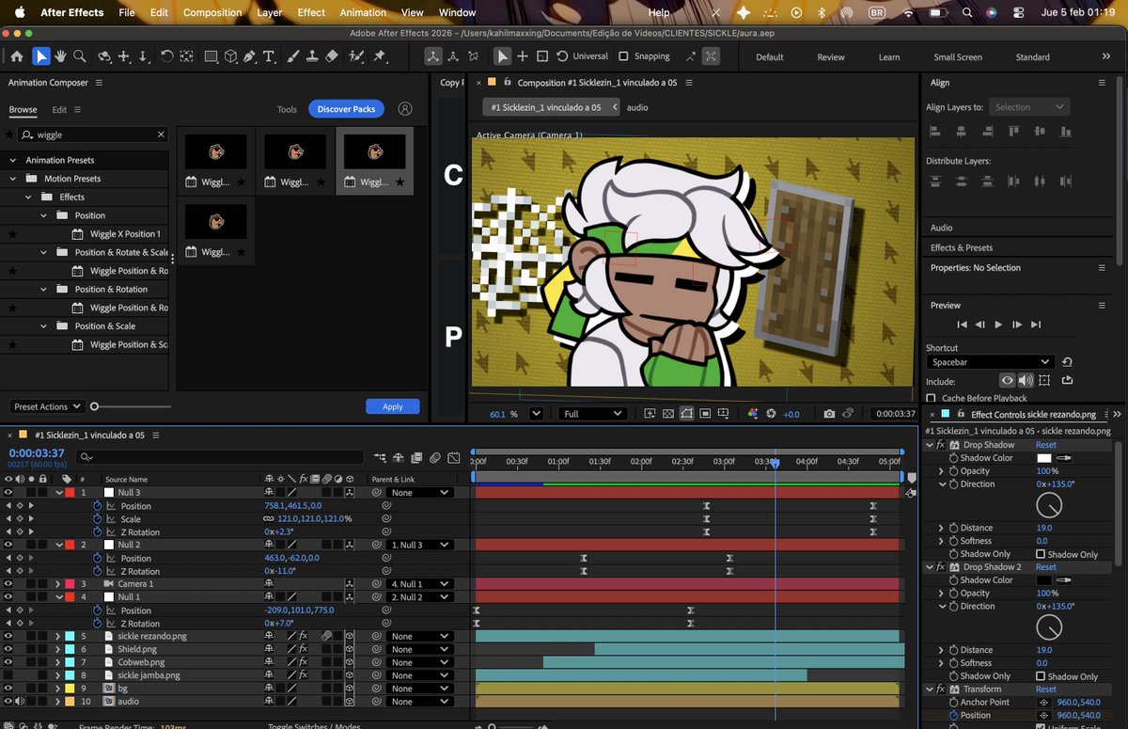Image resolution: width=1128 pixels, height=729 pixels.
Task: Open Graph Editor icon in timeline
Action: coord(453,458)
